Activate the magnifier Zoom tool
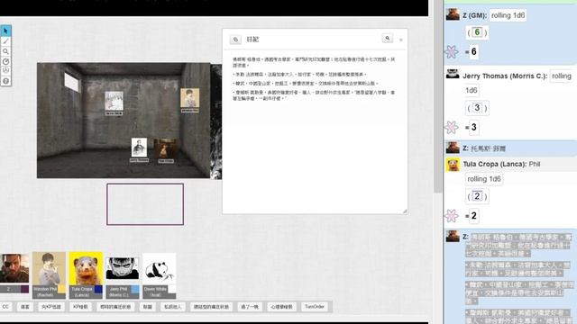Screen dimensions: 577x324 tap(5, 51)
